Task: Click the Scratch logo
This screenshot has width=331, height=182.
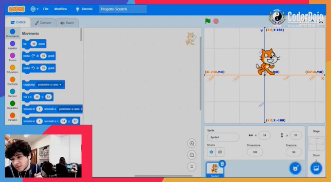Action: (17, 9)
